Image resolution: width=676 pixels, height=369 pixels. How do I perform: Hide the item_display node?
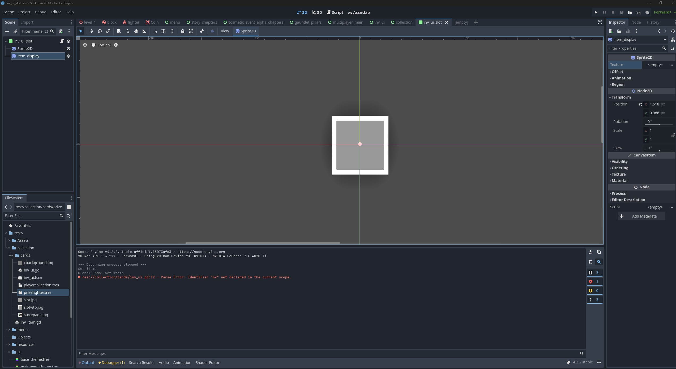click(x=69, y=56)
